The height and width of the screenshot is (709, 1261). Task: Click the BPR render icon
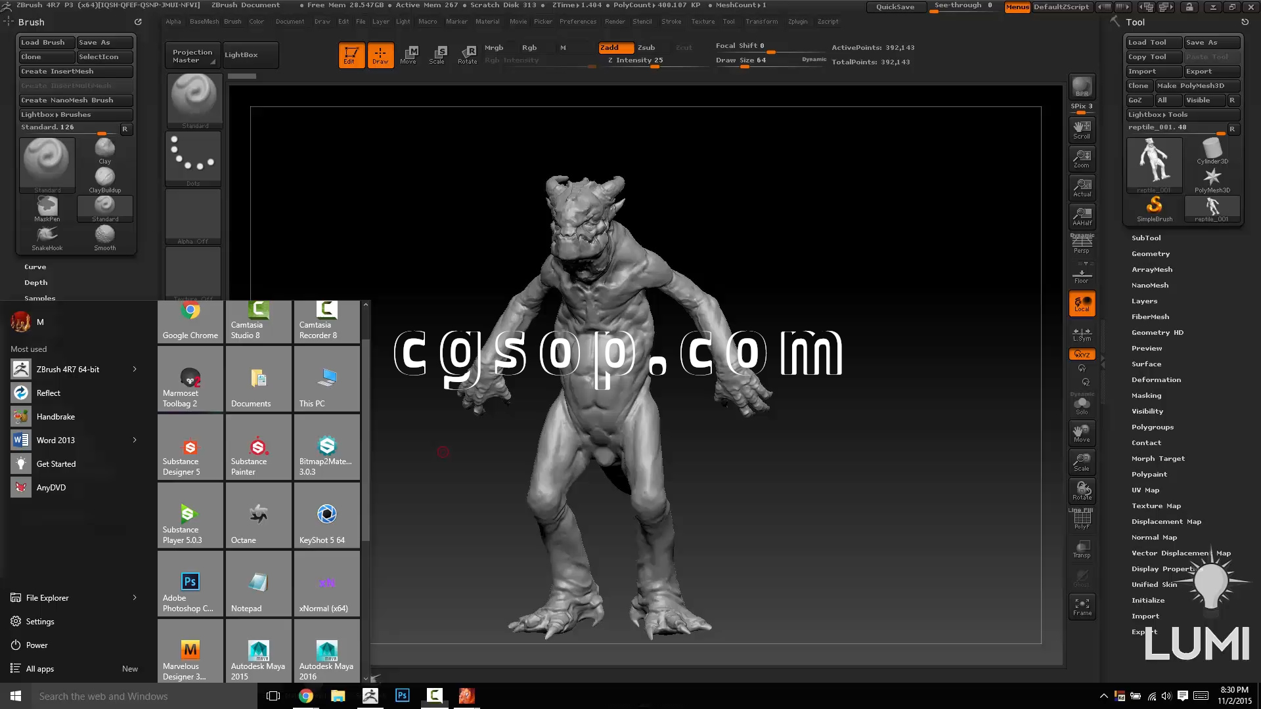(1082, 87)
